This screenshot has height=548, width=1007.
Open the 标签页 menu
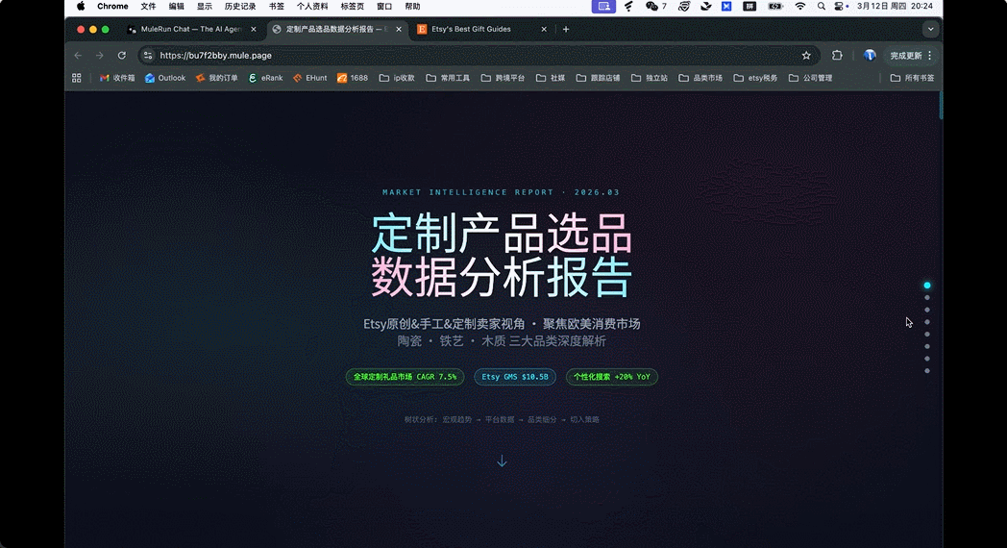pyautogui.click(x=352, y=7)
